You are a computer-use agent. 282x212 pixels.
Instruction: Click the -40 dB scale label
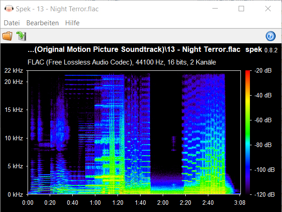click(x=263, y=95)
